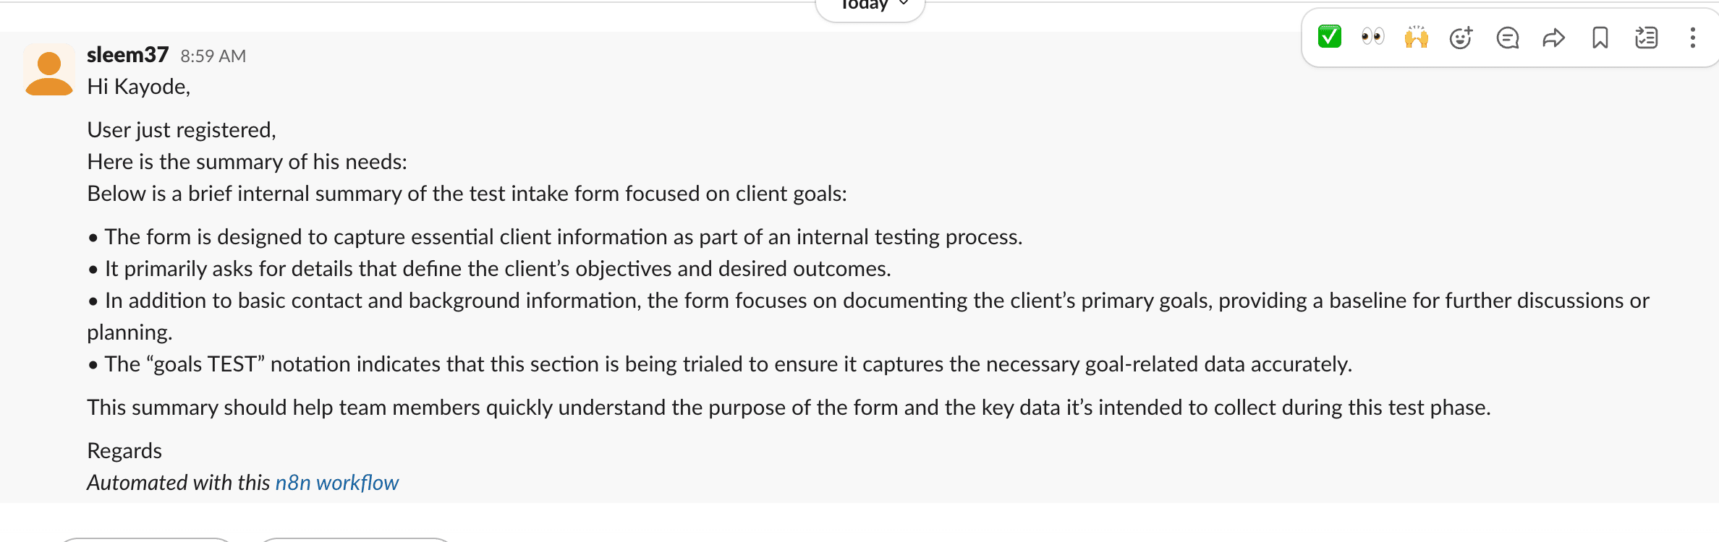Add message to a list via checklist icon

click(x=1647, y=37)
